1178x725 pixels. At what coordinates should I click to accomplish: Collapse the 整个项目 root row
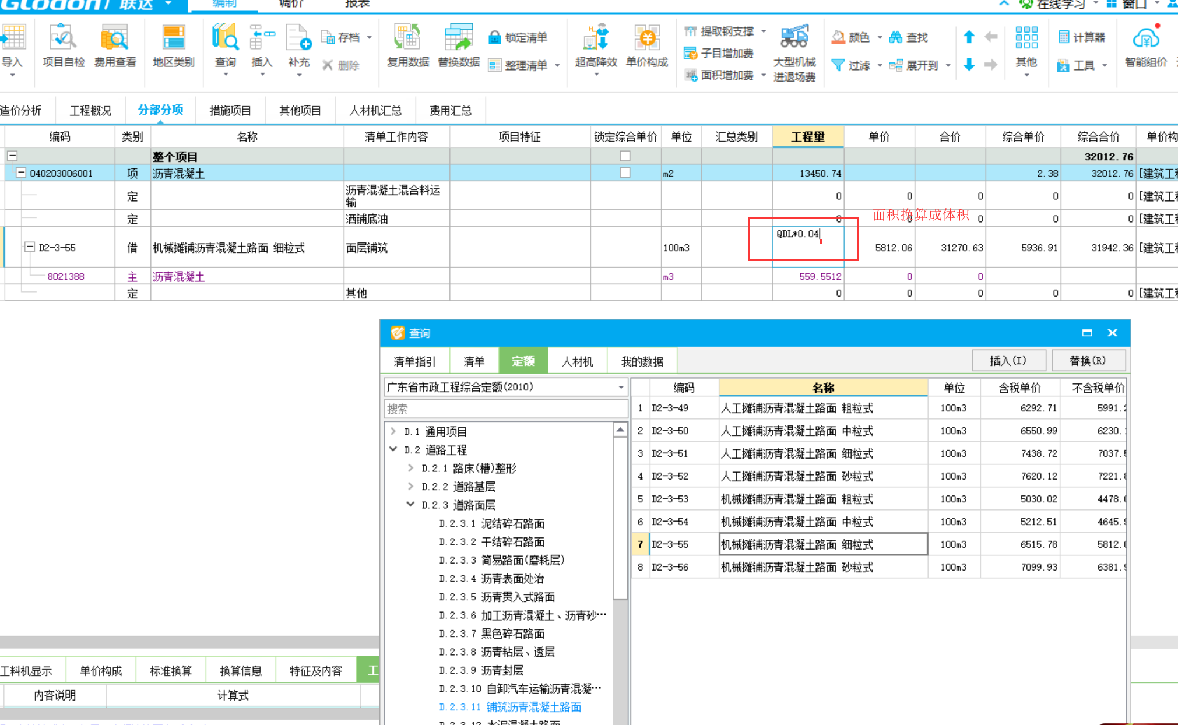pos(12,156)
